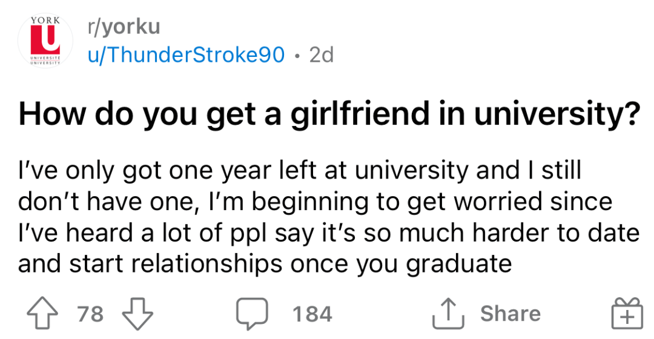
Task: Go to the r/yorku subreddit
Action: click(x=124, y=27)
